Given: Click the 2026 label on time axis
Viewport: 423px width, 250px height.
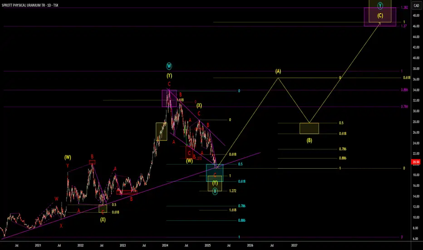Looking at the screenshot, I should coord(250,245).
